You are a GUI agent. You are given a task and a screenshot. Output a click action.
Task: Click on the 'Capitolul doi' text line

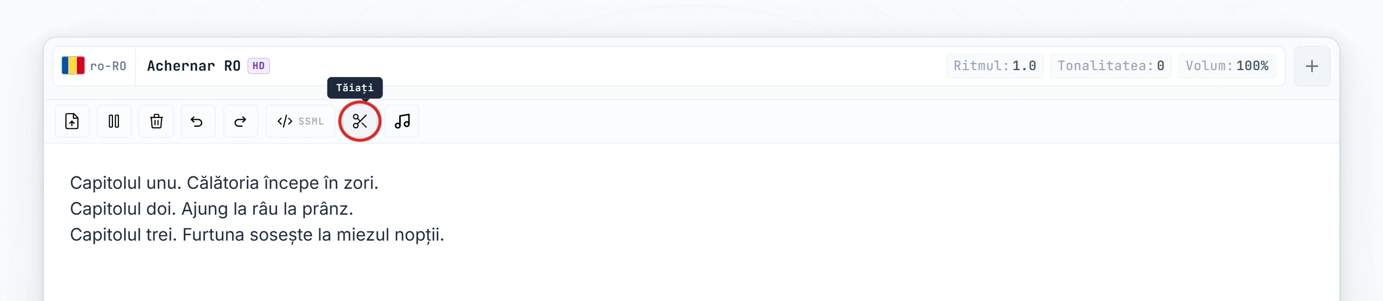click(212, 209)
